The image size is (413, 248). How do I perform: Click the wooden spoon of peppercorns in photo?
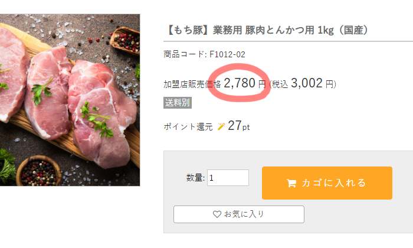point(126,40)
